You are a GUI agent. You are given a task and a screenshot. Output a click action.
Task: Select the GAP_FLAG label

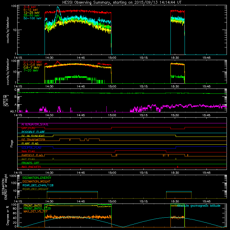click(x=28, y=128)
